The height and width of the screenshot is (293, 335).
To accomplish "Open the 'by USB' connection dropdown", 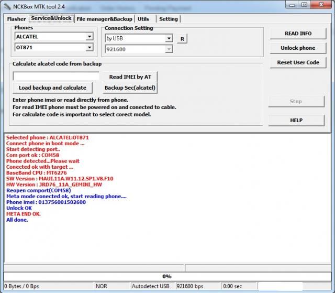I will click(169, 38).
